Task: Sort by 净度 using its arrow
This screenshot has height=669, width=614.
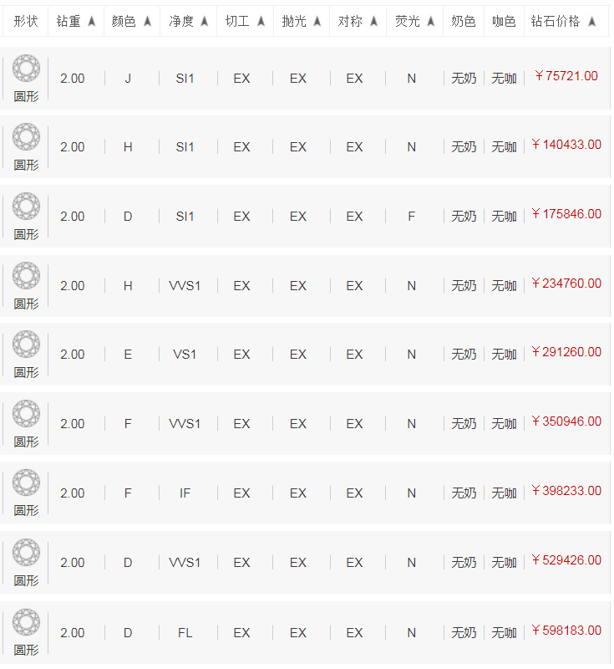Action: pos(205,22)
